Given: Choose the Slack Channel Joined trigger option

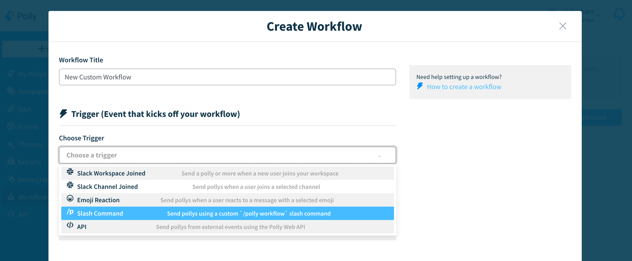Looking at the screenshot, I should (227, 187).
